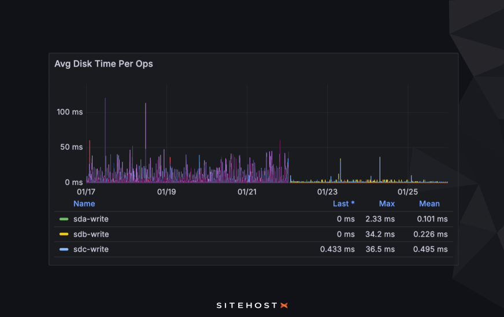This screenshot has height=317, width=504.
Task: Sort legend by the Mean column header
Action: point(429,204)
